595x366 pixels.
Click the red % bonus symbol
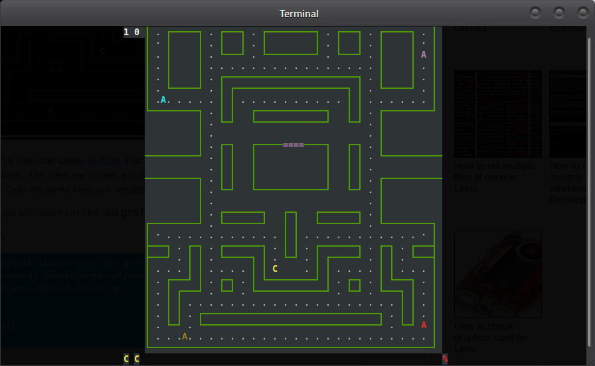click(445, 359)
